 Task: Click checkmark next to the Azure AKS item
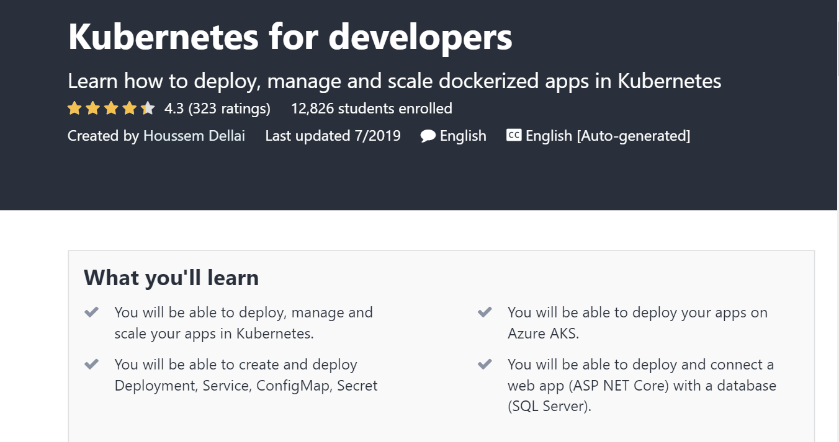coord(485,312)
